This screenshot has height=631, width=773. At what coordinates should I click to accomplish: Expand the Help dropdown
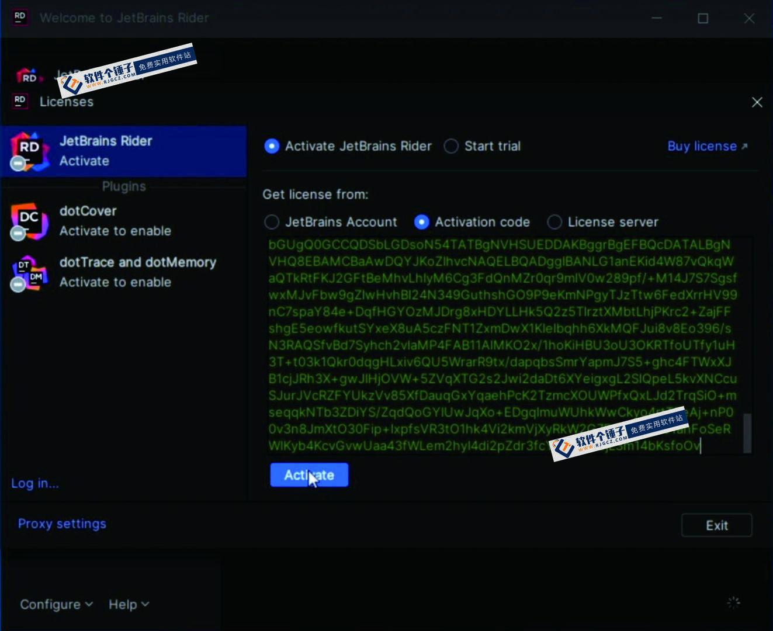coord(129,604)
